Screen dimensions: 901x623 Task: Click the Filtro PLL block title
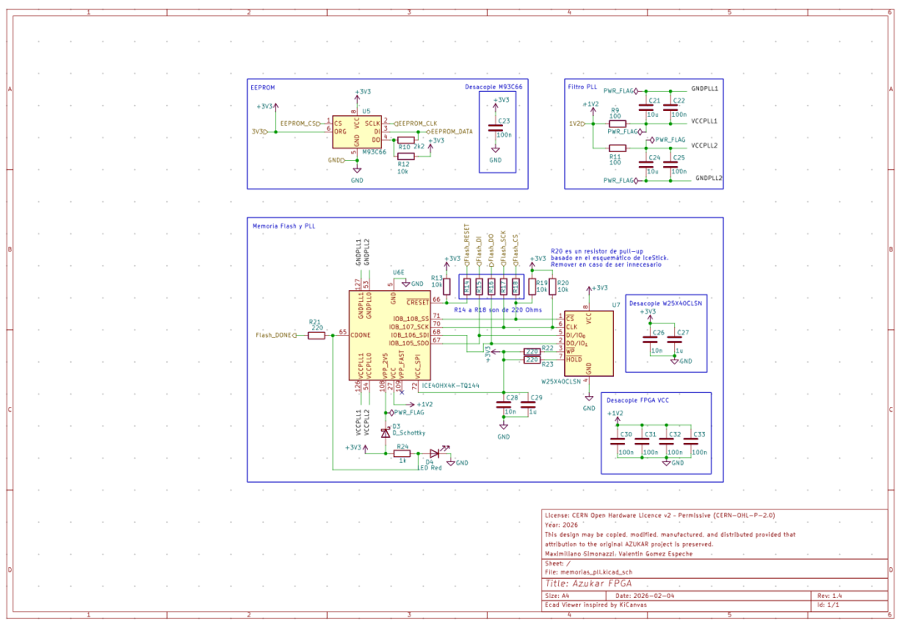582,88
